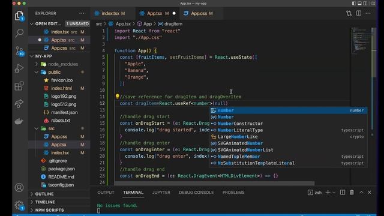Open the Search view in activity bar

pos(19,33)
